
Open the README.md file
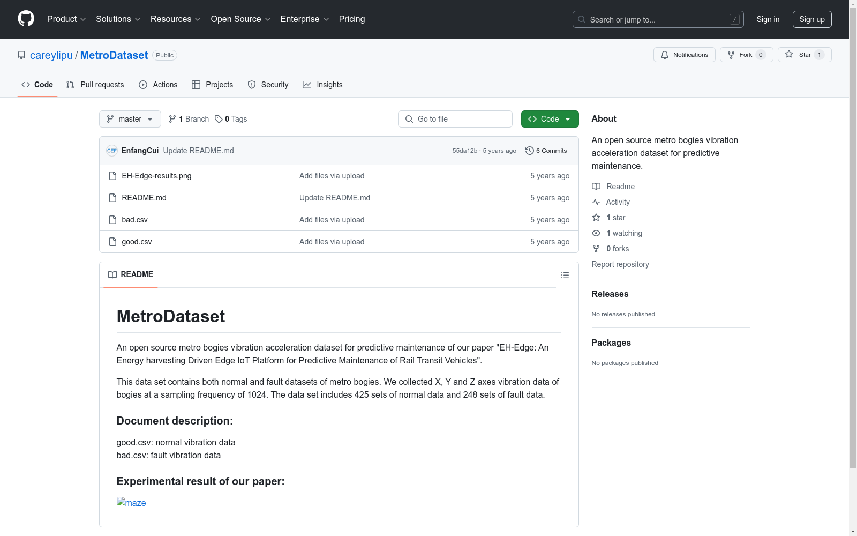[x=144, y=198]
